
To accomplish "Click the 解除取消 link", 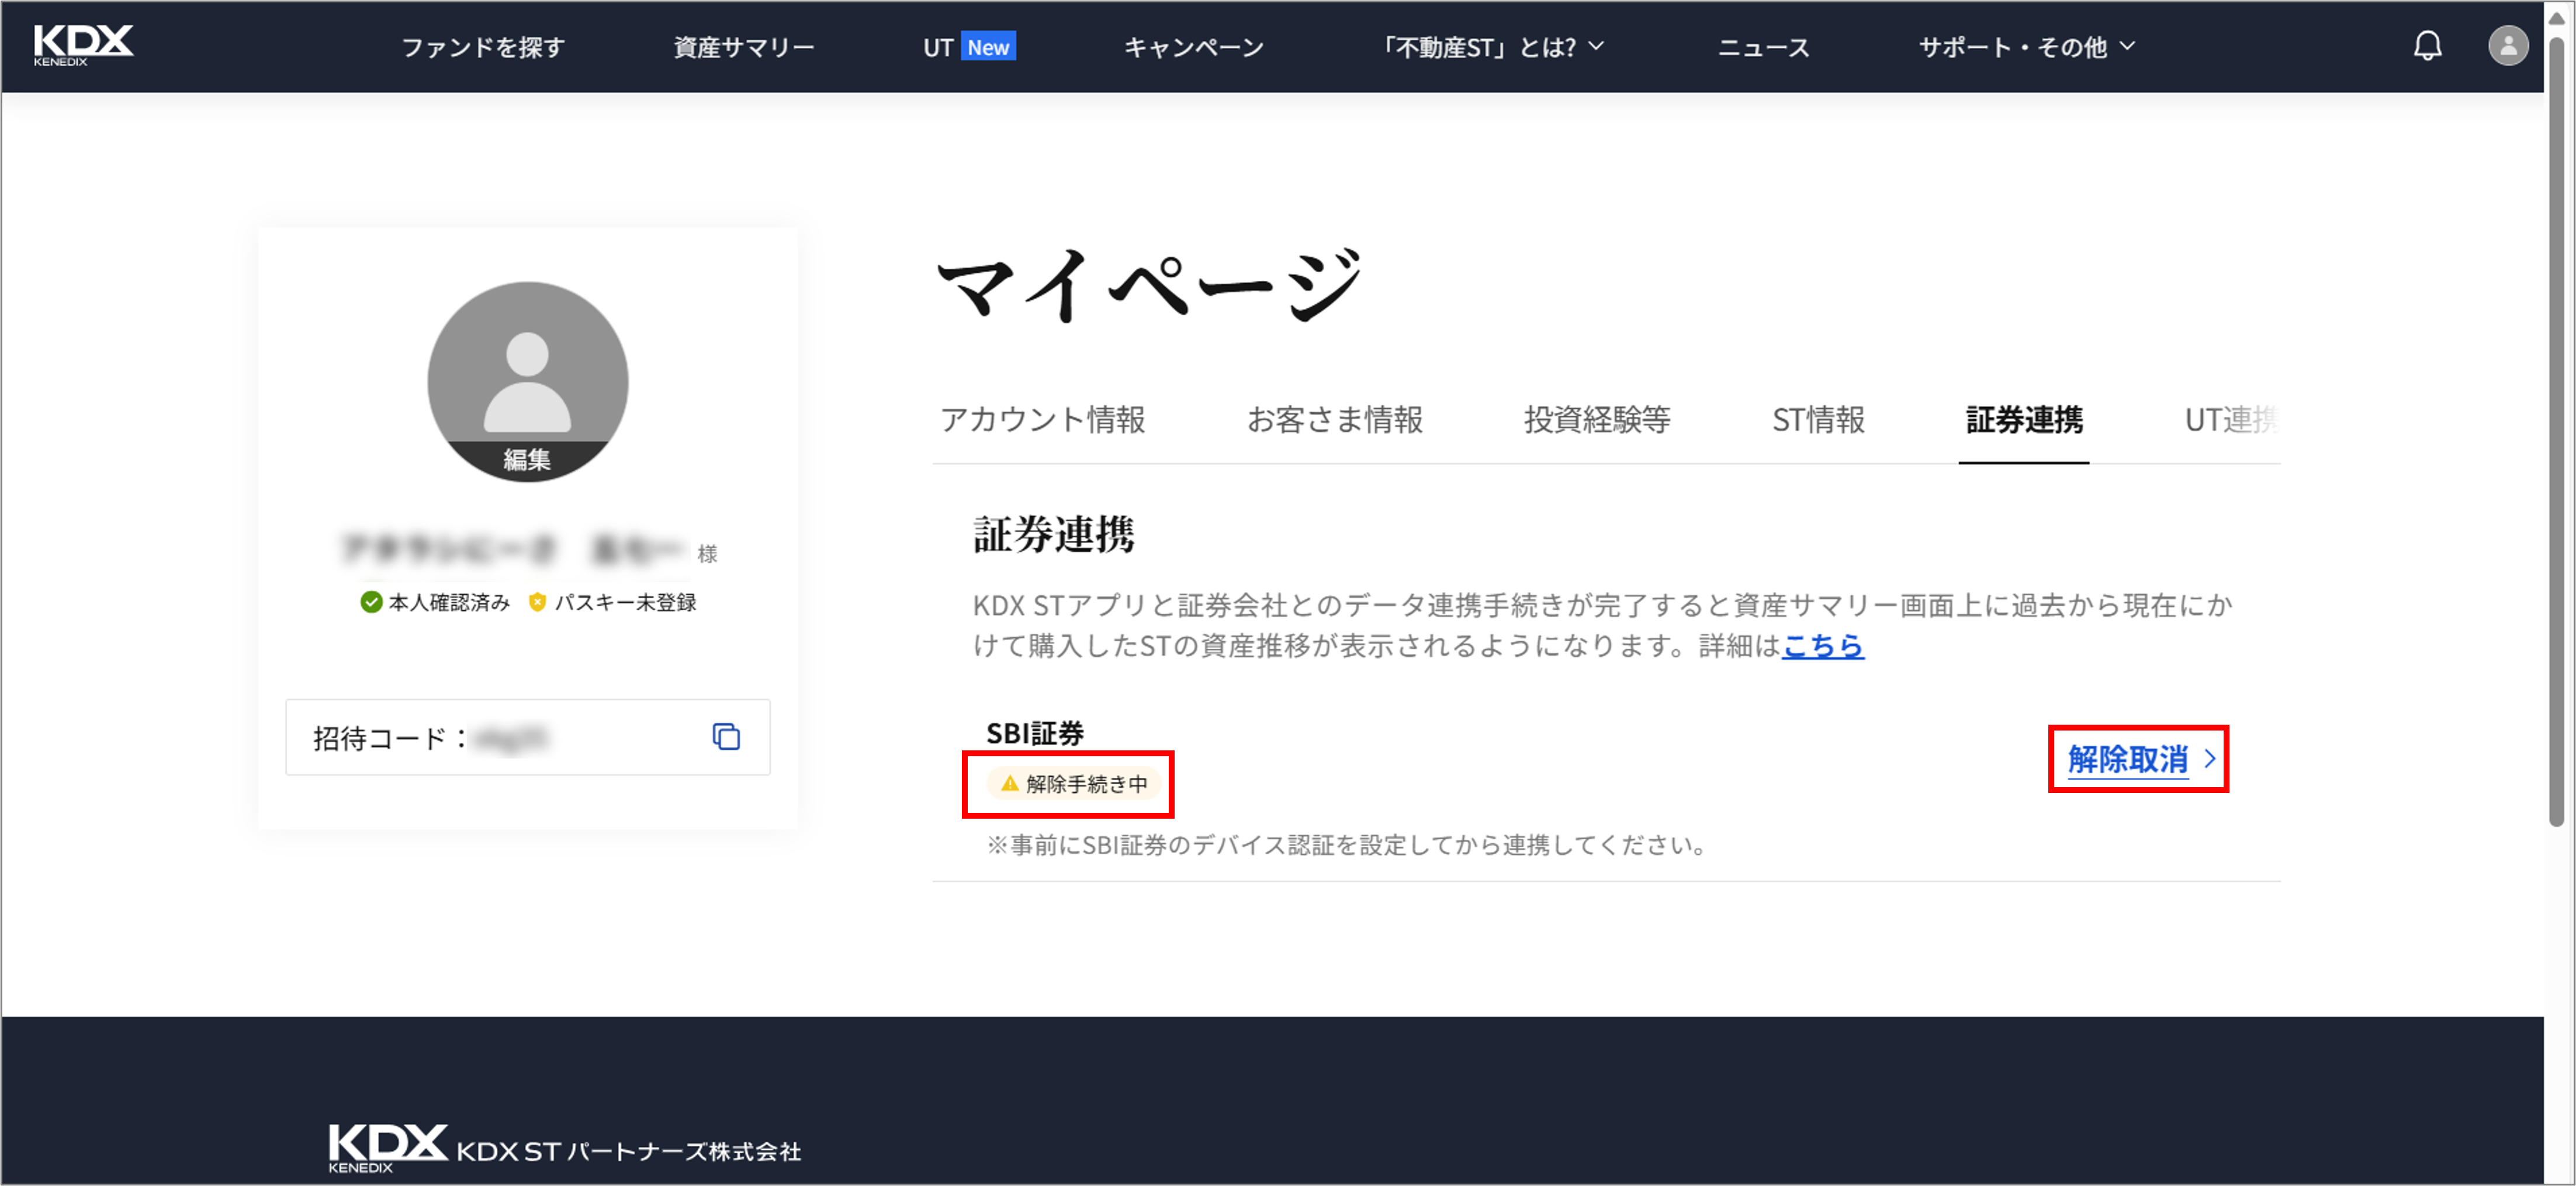I will [2127, 759].
